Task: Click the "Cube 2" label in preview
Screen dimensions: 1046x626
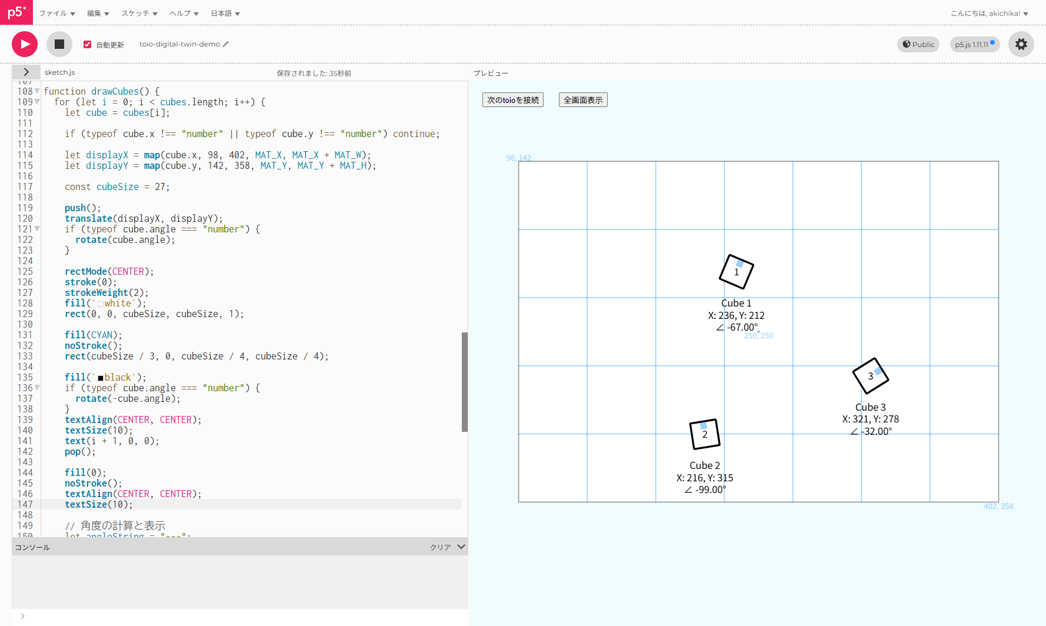Action: (705, 465)
